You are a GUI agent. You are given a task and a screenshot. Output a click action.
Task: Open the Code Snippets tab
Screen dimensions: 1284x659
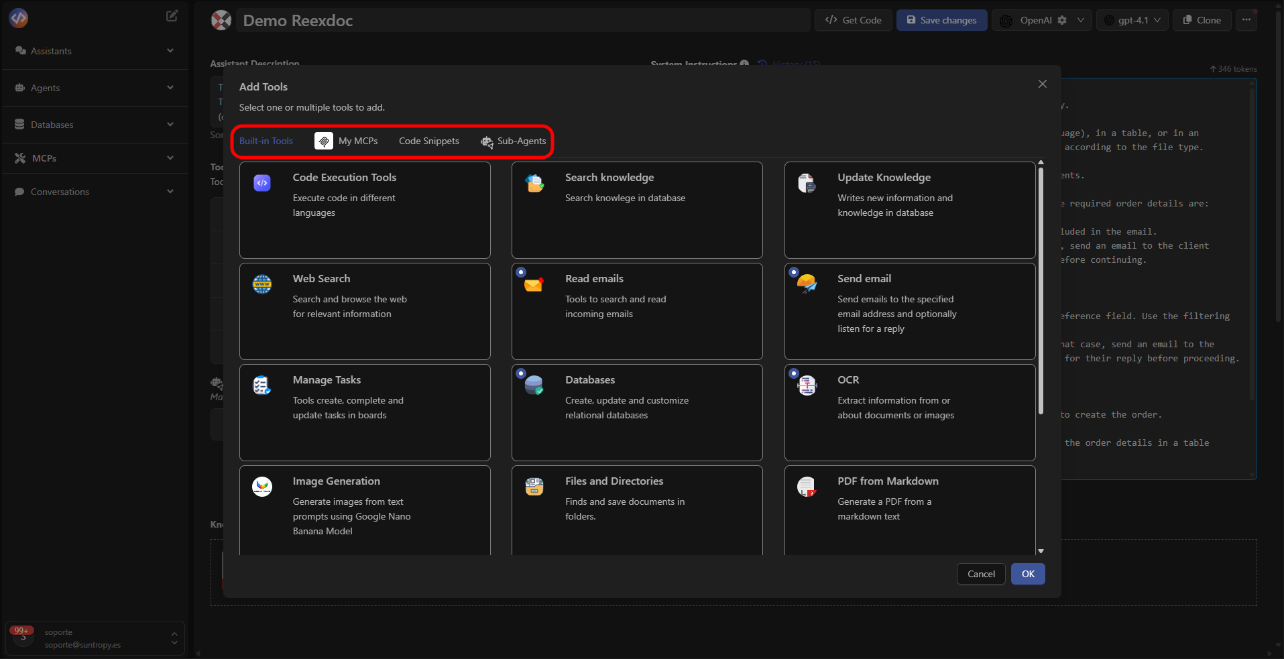coord(428,141)
